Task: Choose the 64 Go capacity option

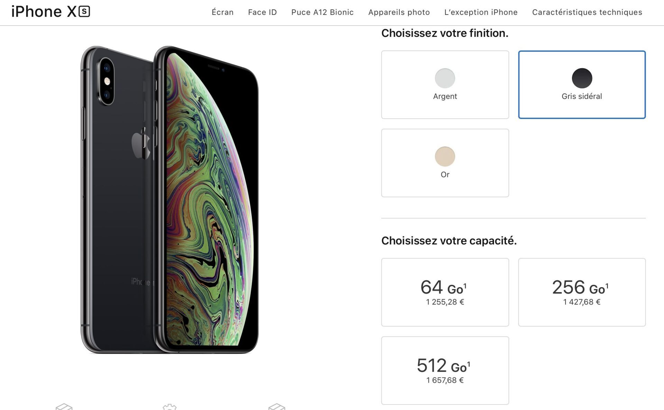Action: (445, 292)
